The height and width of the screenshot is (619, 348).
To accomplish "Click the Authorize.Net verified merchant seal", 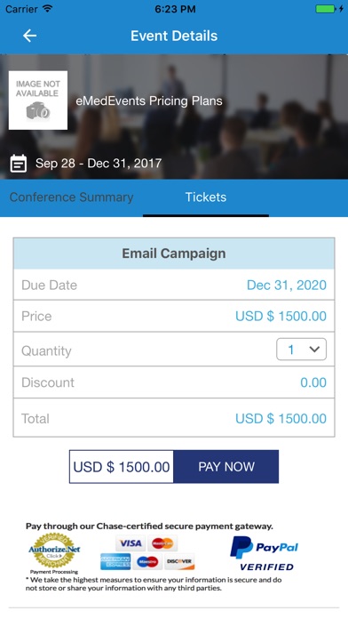I will (54, 551).
